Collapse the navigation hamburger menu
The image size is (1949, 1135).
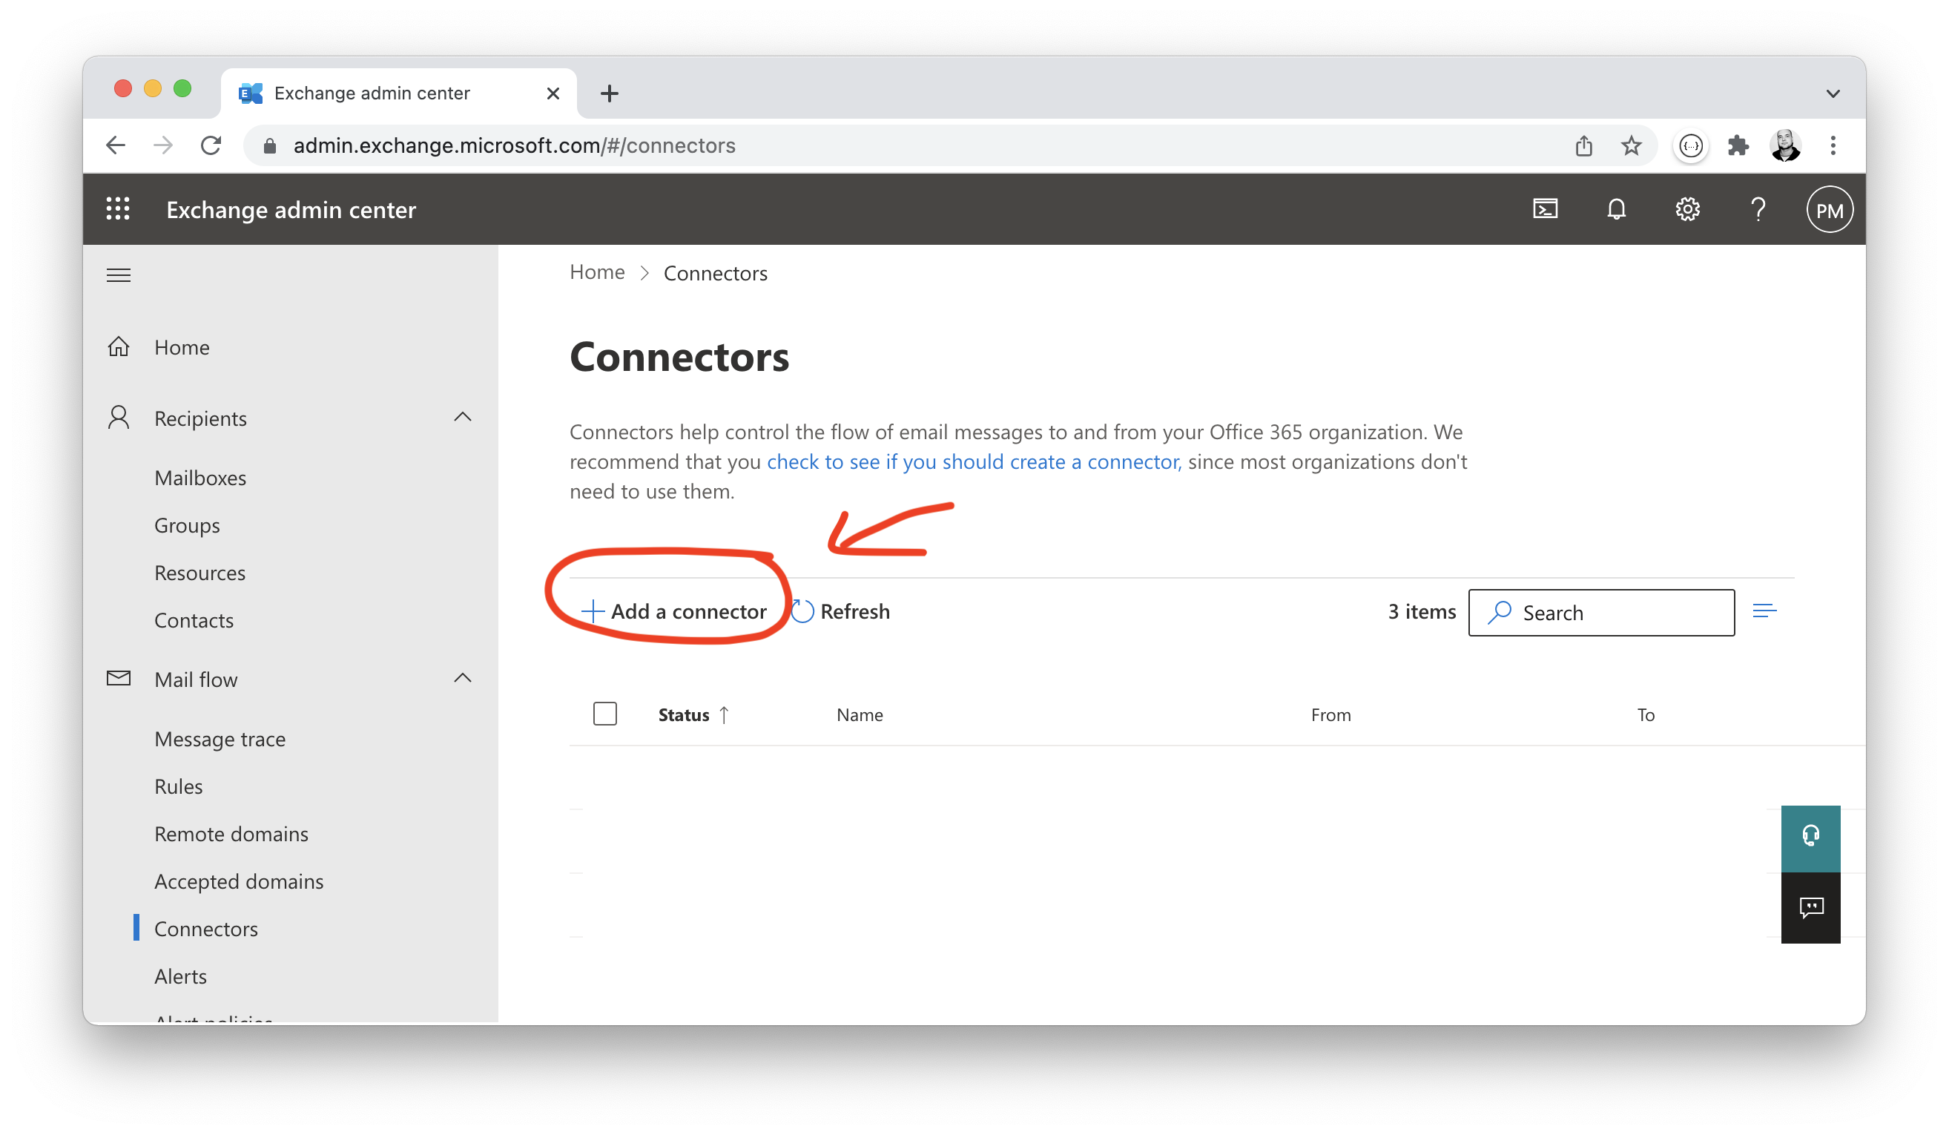pyautogui.click(x=119, y=275)
